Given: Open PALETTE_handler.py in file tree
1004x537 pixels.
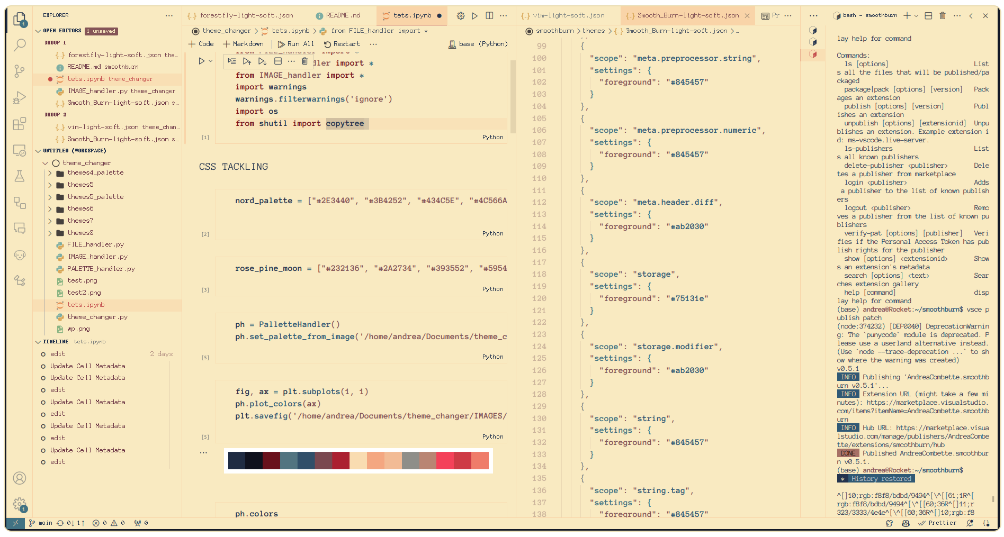Looking at the screenshot, I should (x=101, y=269).
